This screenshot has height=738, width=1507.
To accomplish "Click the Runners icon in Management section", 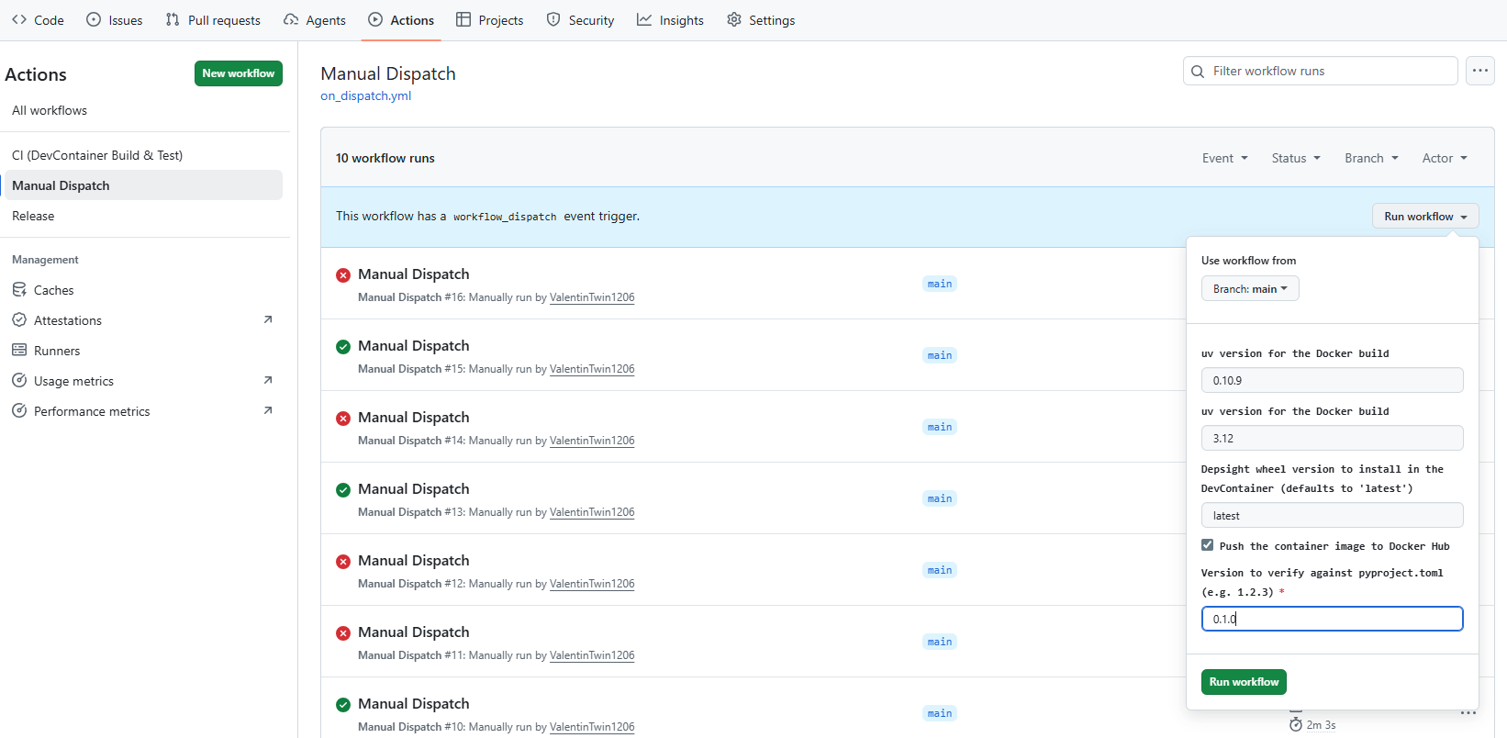I will click(x=19, y=351).
